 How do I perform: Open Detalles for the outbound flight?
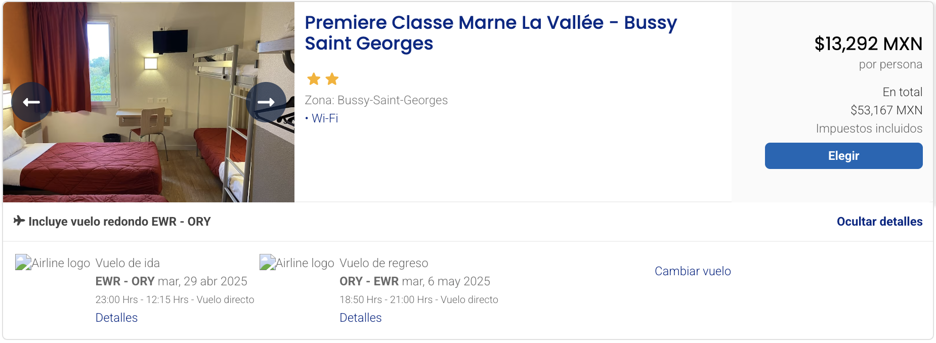click(x=116, y=318)
